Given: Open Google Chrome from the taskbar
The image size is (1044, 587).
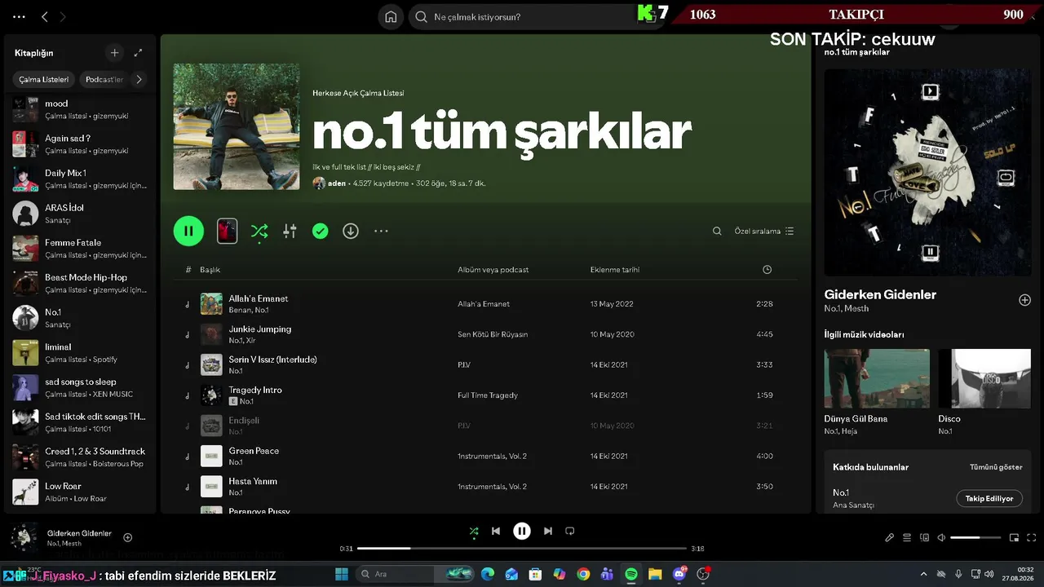Looking at the screenshot, I should pos(583,574).
